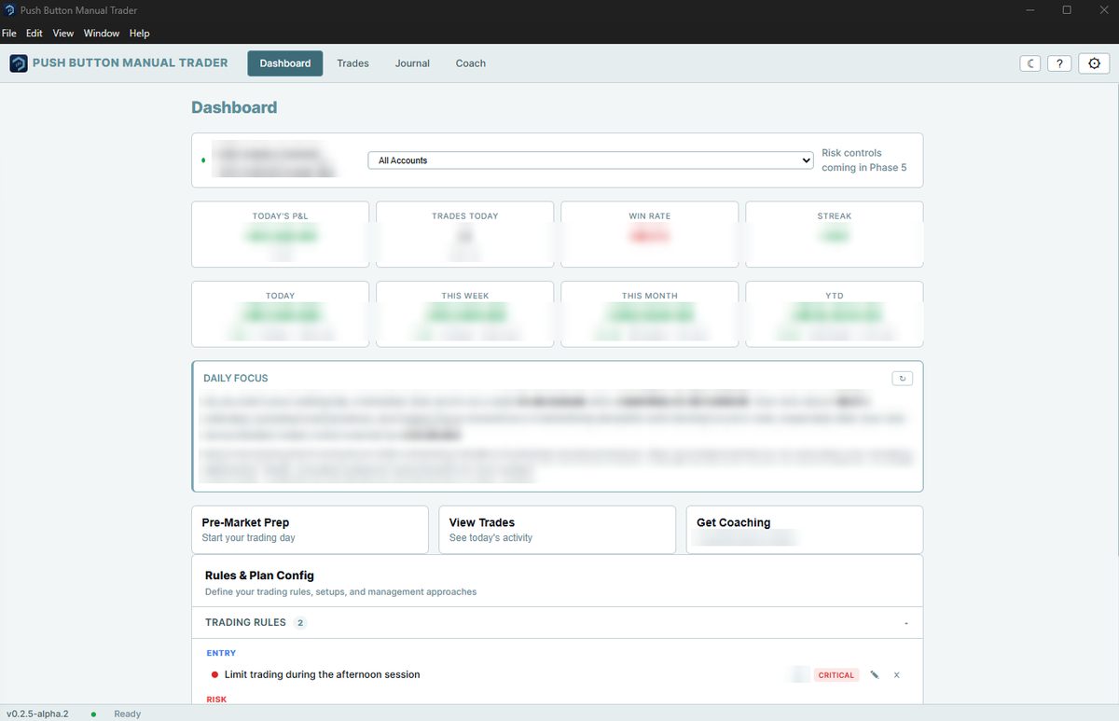
Task: Click the Today summary card
Action: [x=280, y=314]
